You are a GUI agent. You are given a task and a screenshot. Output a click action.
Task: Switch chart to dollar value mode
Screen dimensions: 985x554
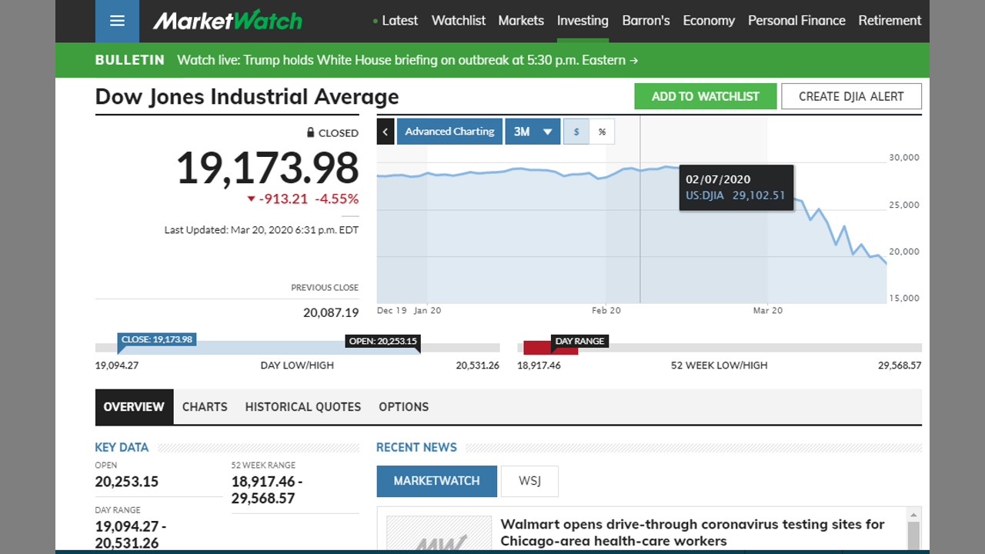(x=576, y=132)
